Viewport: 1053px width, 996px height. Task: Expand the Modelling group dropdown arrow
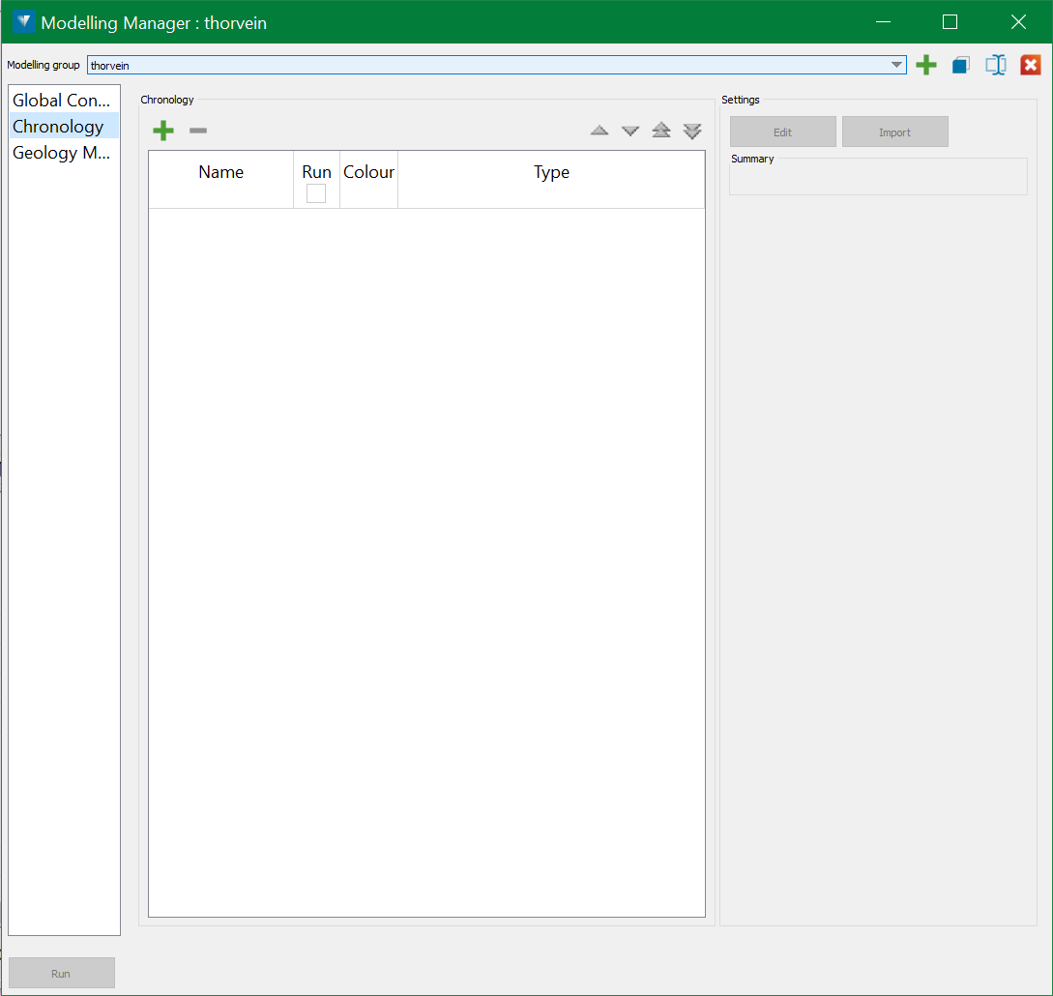pos(896,66)
